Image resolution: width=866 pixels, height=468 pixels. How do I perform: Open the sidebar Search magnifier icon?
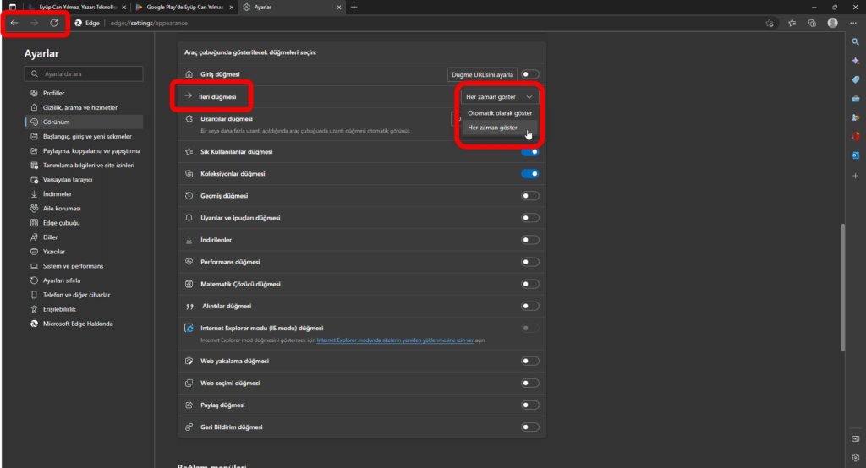coord(856,41)
